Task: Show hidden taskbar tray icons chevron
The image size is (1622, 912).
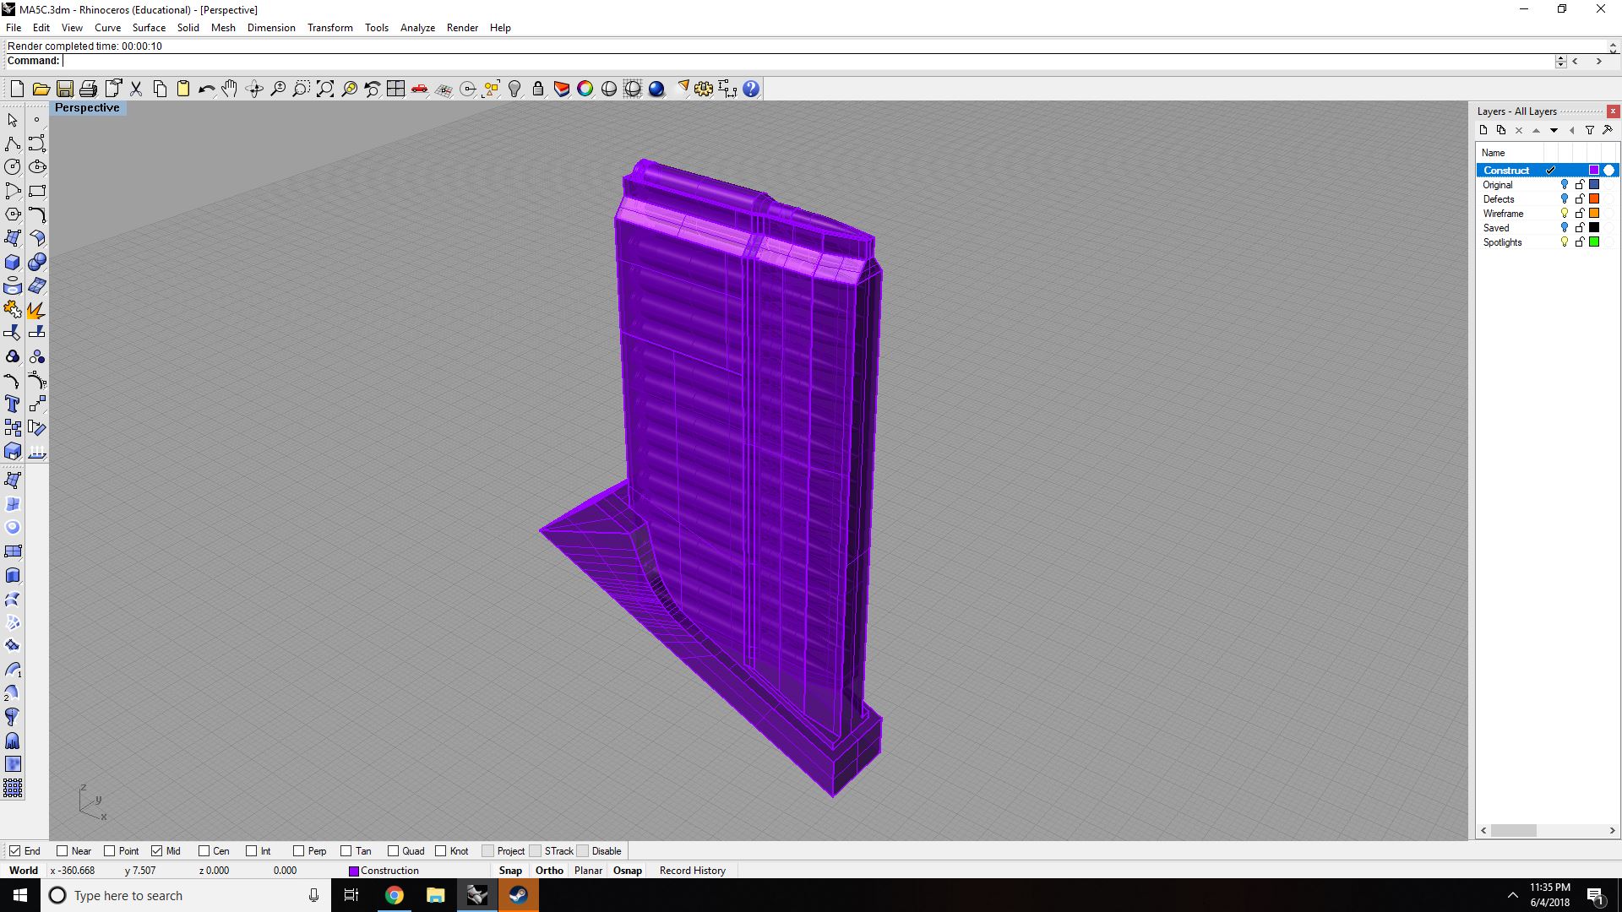Action: [1512, 895]
